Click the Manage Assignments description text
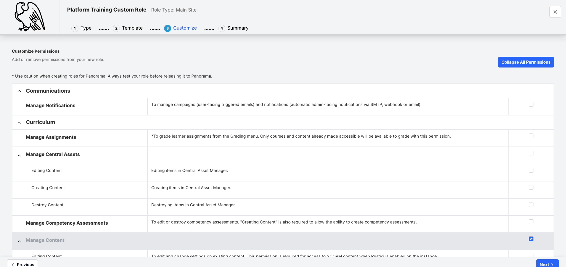Viewport: 566px width, 267px height. tap(301, 136)
